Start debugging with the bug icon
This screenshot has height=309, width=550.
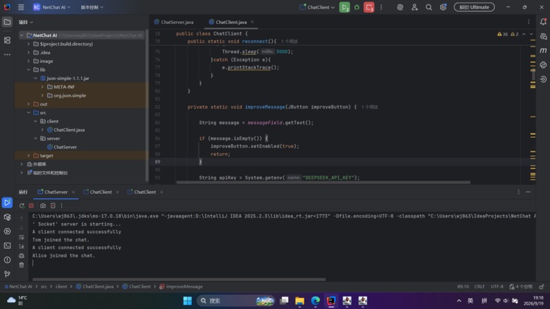pos(357,7)
